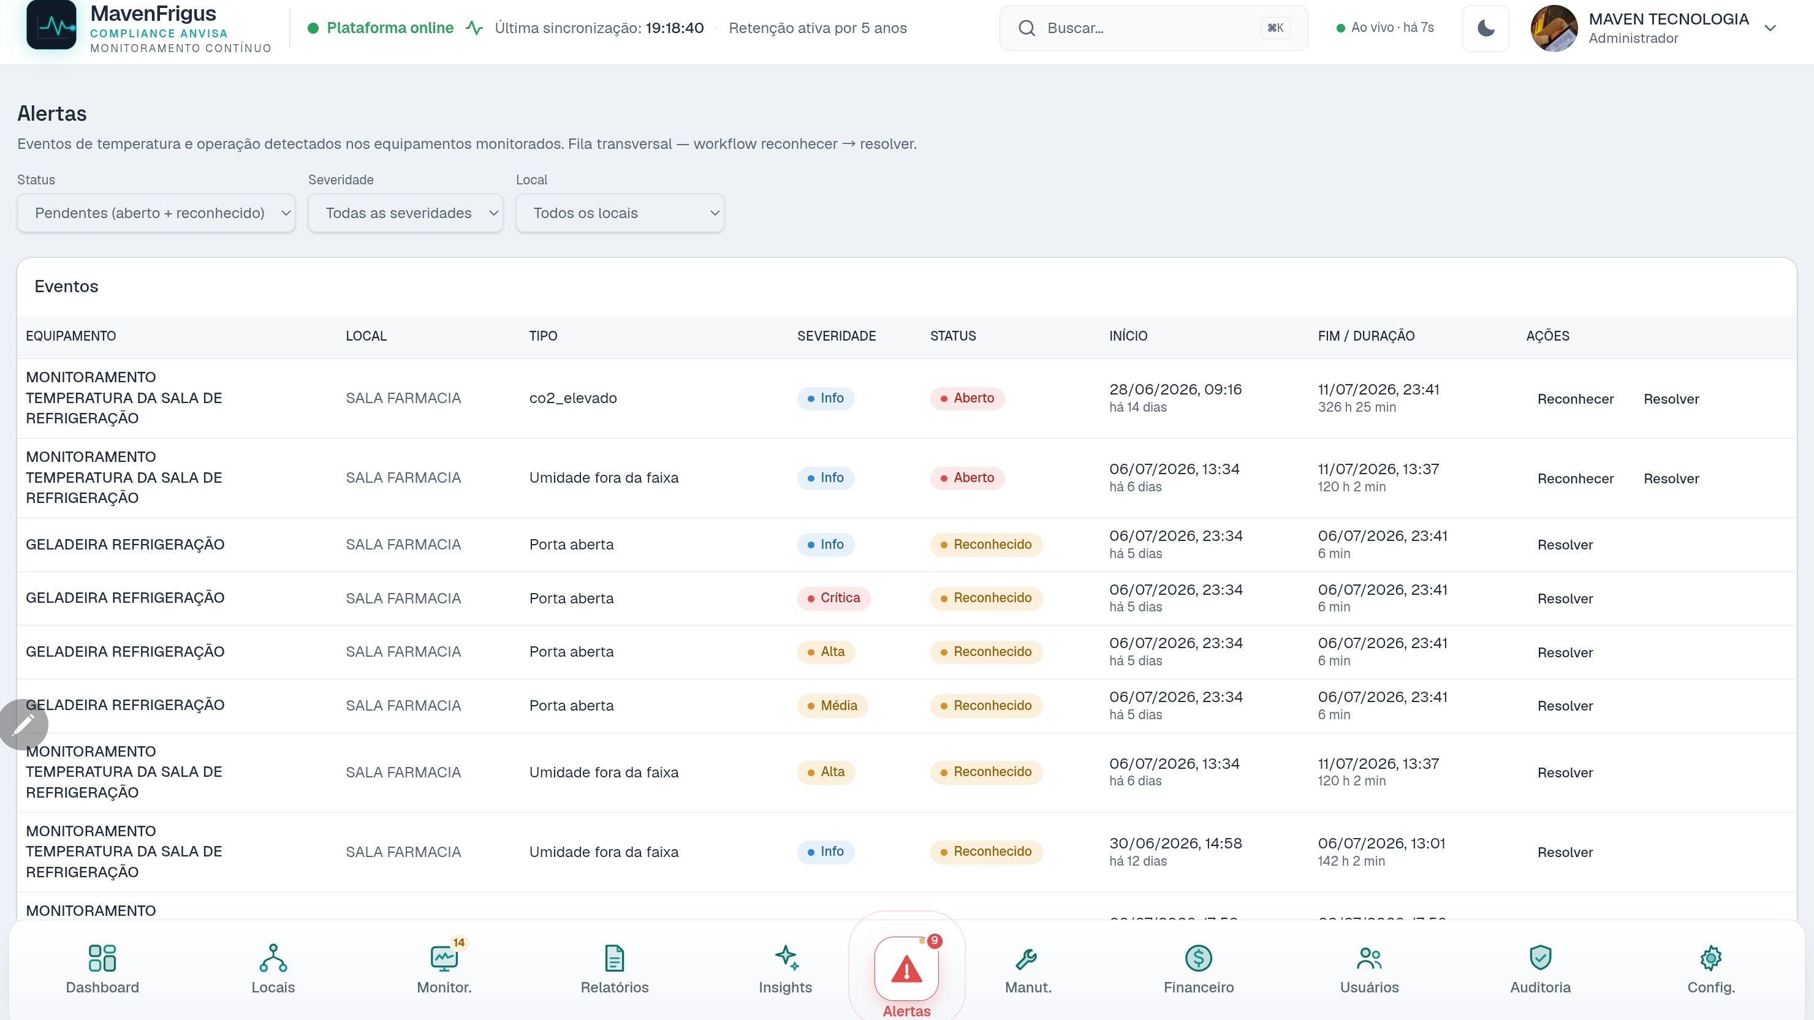The width and height of the screenshot is (1814, 1020).
Task: Click the sync pulse activity icon
Action: [474, 28]
